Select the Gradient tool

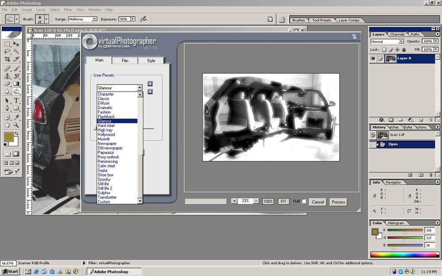(x=16, y=84)
